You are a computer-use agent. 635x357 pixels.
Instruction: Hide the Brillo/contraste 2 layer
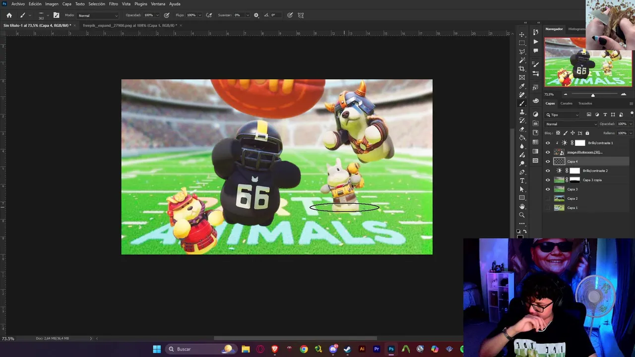coord(548,171)
